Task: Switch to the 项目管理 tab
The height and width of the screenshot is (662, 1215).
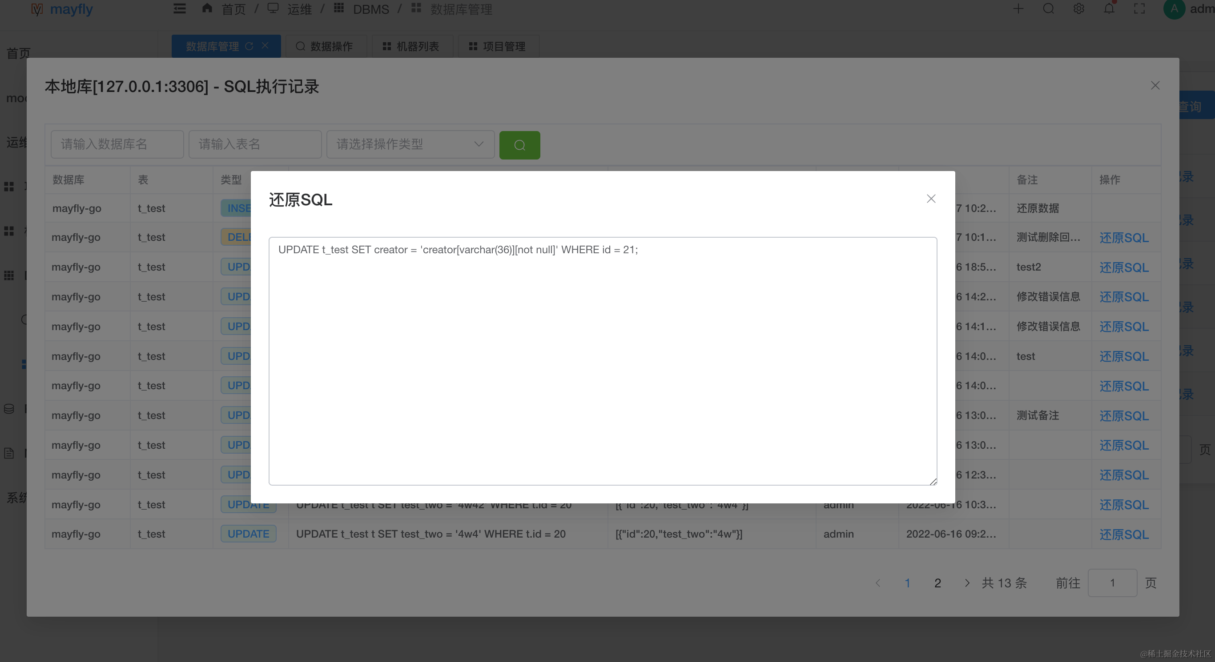Action: click(499, 46)
